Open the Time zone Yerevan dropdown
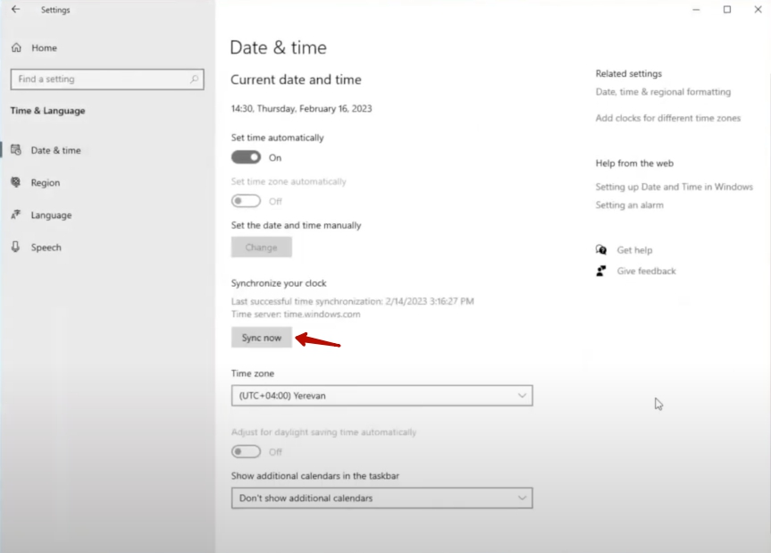Image resolution: width=771 pixels, height=553 pixels. (381, 395)
